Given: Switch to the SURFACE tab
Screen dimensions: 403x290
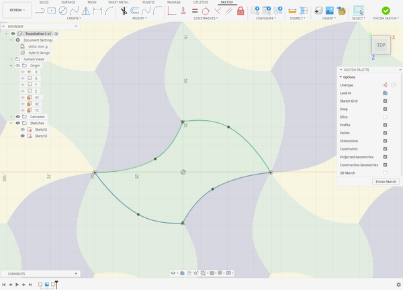Looking at the screenshot, I should (x=68, y=2).
